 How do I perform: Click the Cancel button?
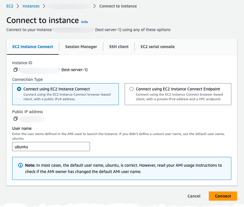point(194,196)
